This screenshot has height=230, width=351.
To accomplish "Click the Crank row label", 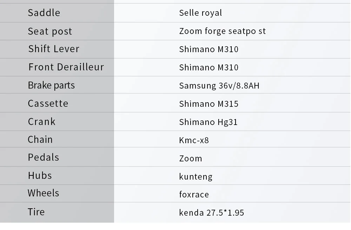I will point(42,122).
